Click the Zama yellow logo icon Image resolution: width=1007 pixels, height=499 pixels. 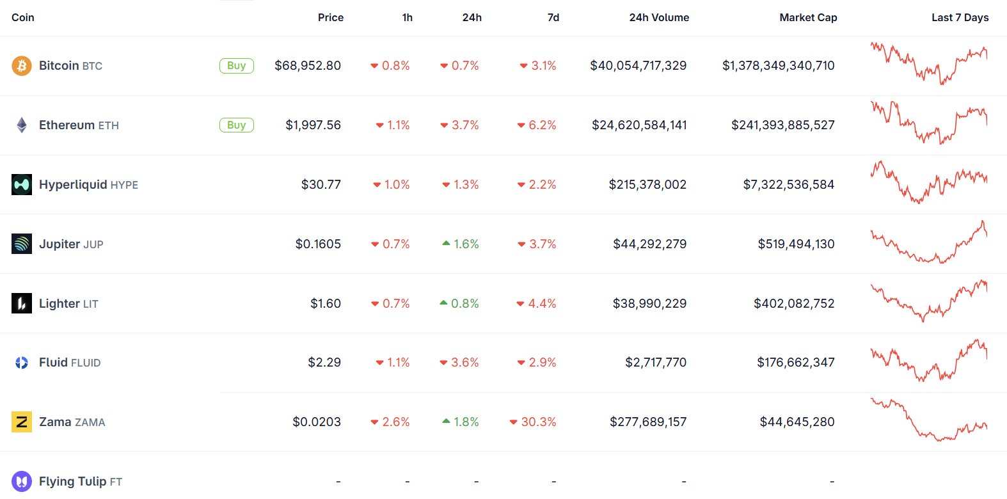pos(22,422)
